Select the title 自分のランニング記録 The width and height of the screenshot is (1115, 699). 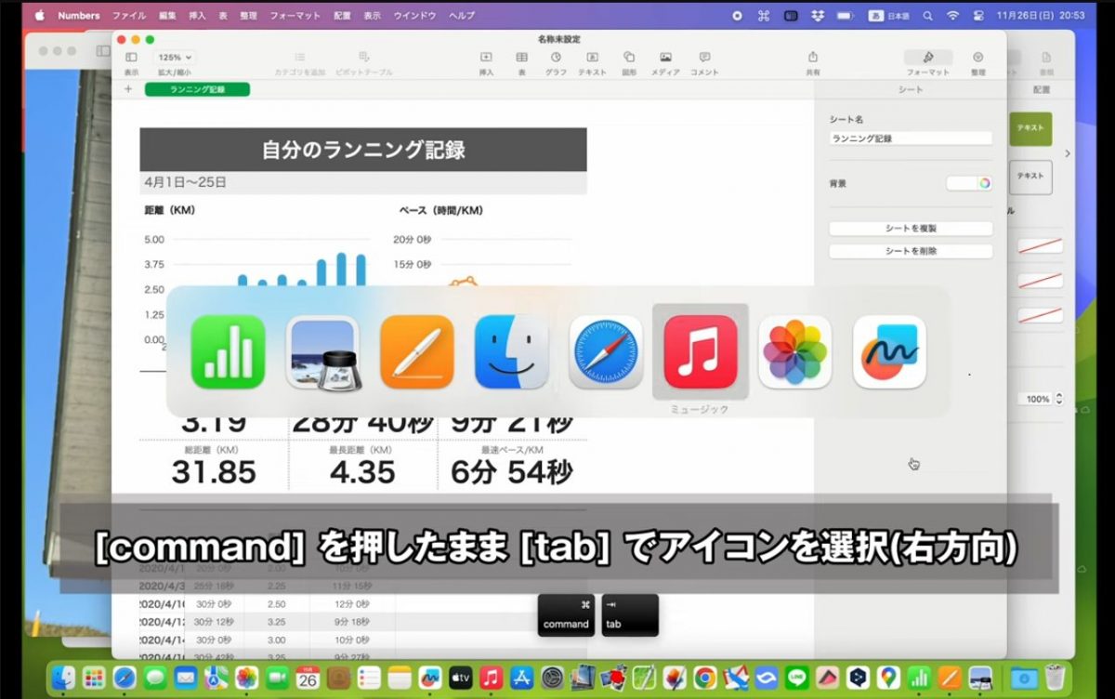363,149
